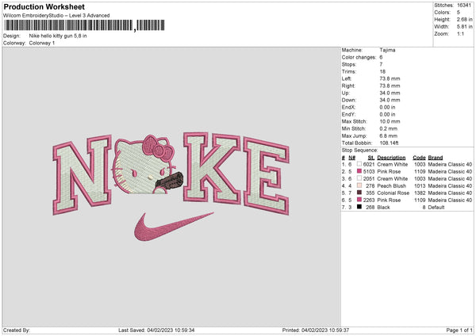Click the "Peach Blush" description

click(x=392, y=185)
